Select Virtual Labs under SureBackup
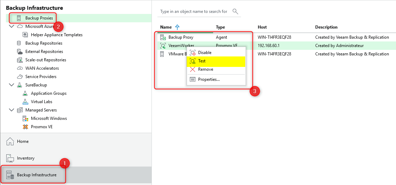 42,102
